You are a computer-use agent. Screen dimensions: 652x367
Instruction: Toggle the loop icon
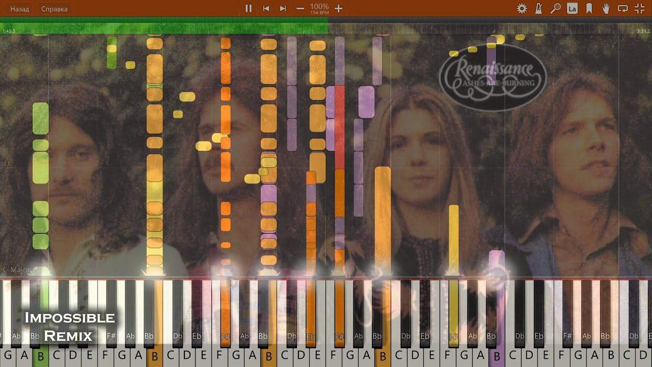(x=622, y=8)
